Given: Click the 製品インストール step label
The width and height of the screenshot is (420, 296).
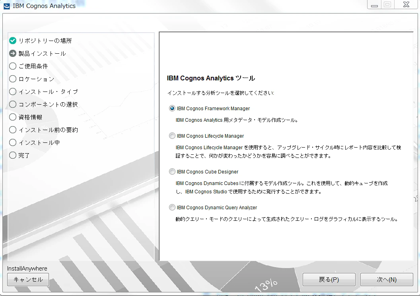Looking at the screenshot, I should coord(42,54).
